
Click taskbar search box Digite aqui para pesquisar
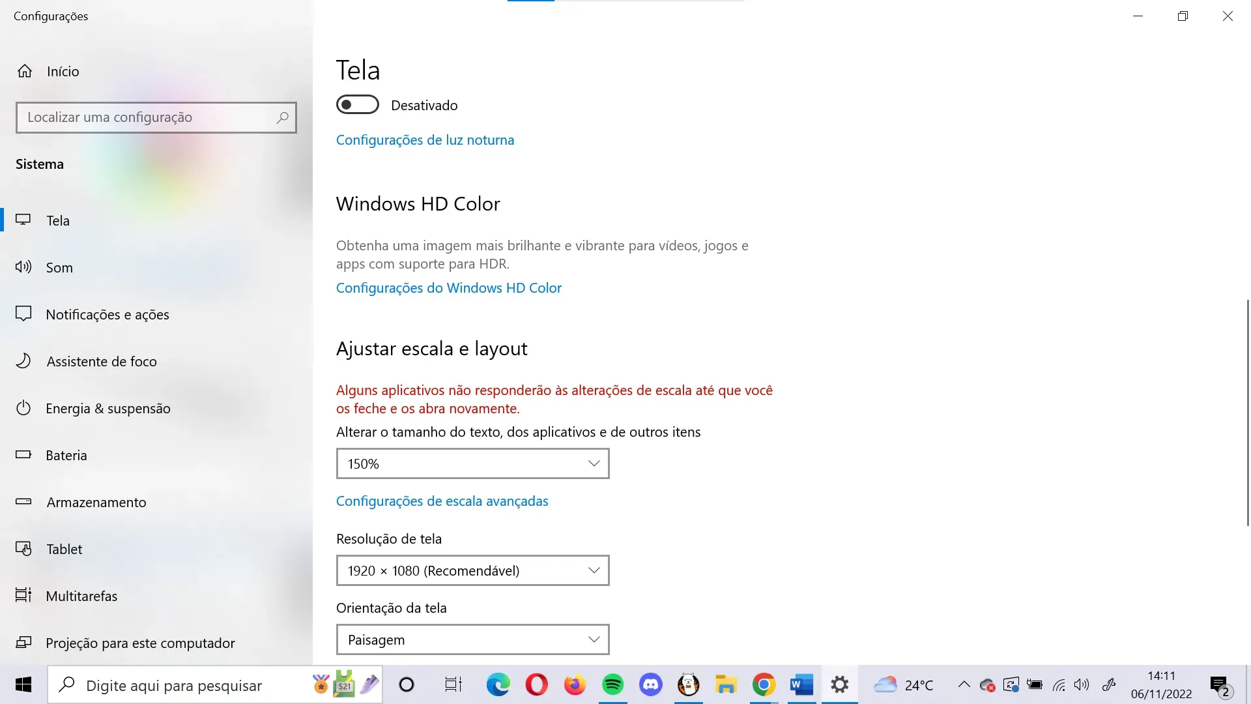click(x=215, y=685)
